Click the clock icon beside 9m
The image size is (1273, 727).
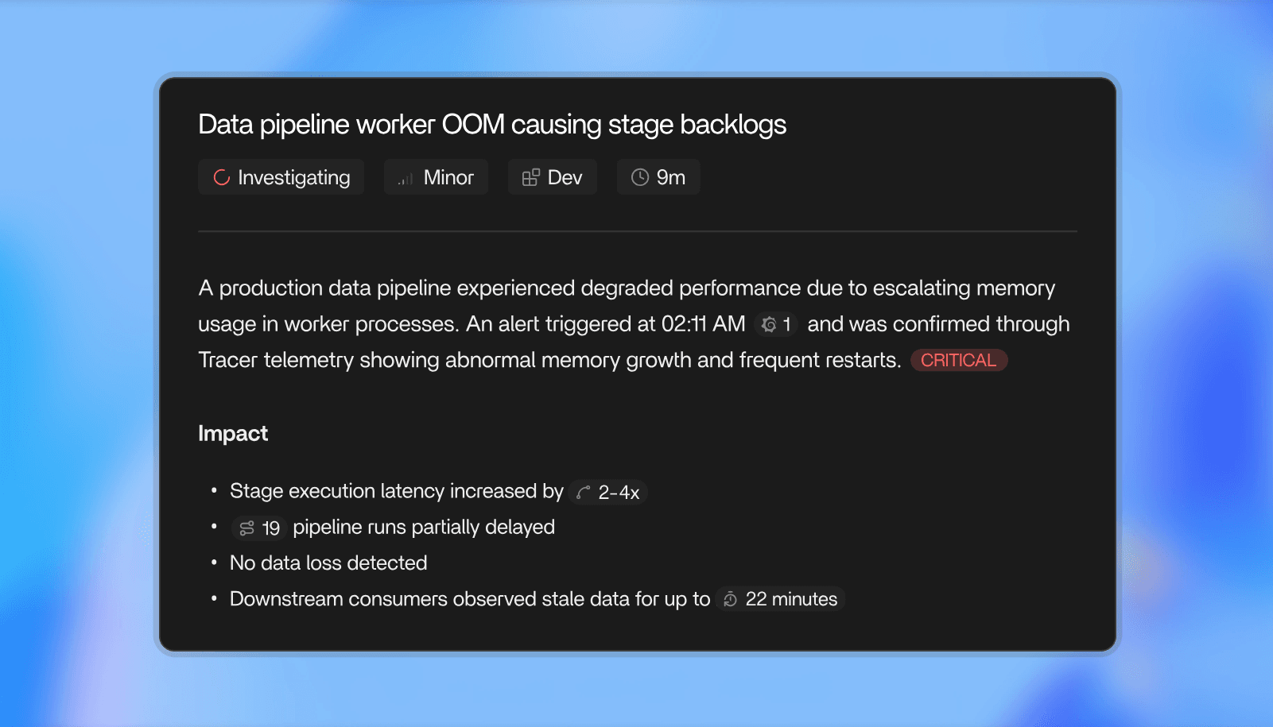point(639,177)
